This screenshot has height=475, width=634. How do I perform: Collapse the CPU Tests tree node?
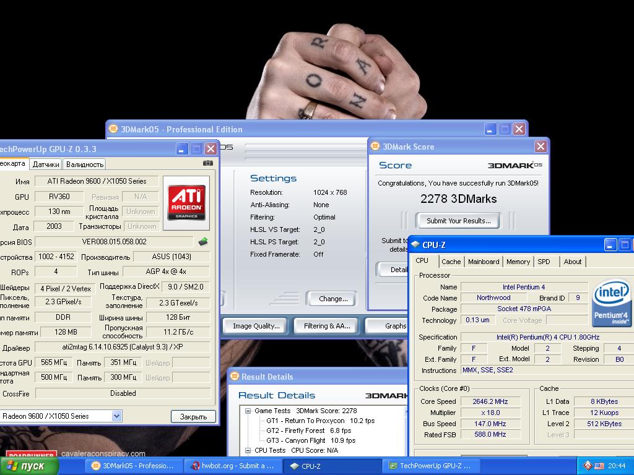tap(248, 450)
